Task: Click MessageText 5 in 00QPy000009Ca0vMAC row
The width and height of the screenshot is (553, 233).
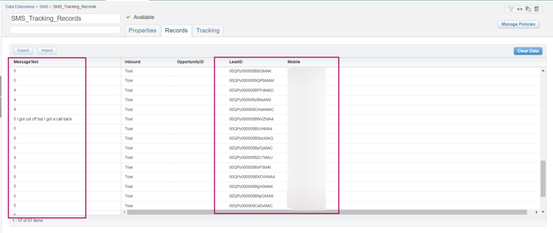Action: tap(15, 206)
